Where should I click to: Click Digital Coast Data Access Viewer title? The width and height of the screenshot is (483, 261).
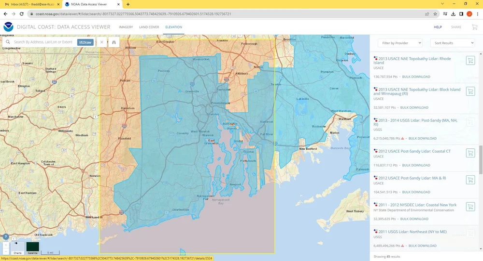point(63,27)
